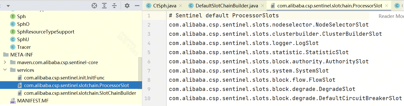Image resolution: width=404 pixels, height=106 pixels.
Task: Click the system.SystemSlot line
Action: pyautogui.click(x=249, y=71)
